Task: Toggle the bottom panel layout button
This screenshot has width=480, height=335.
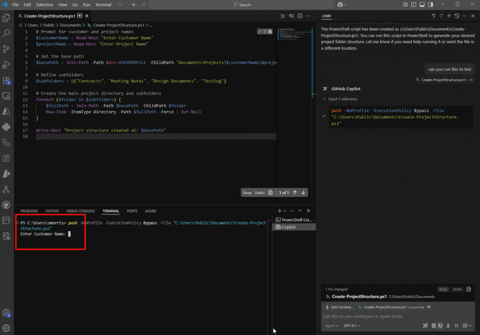Action: point(422,5)
